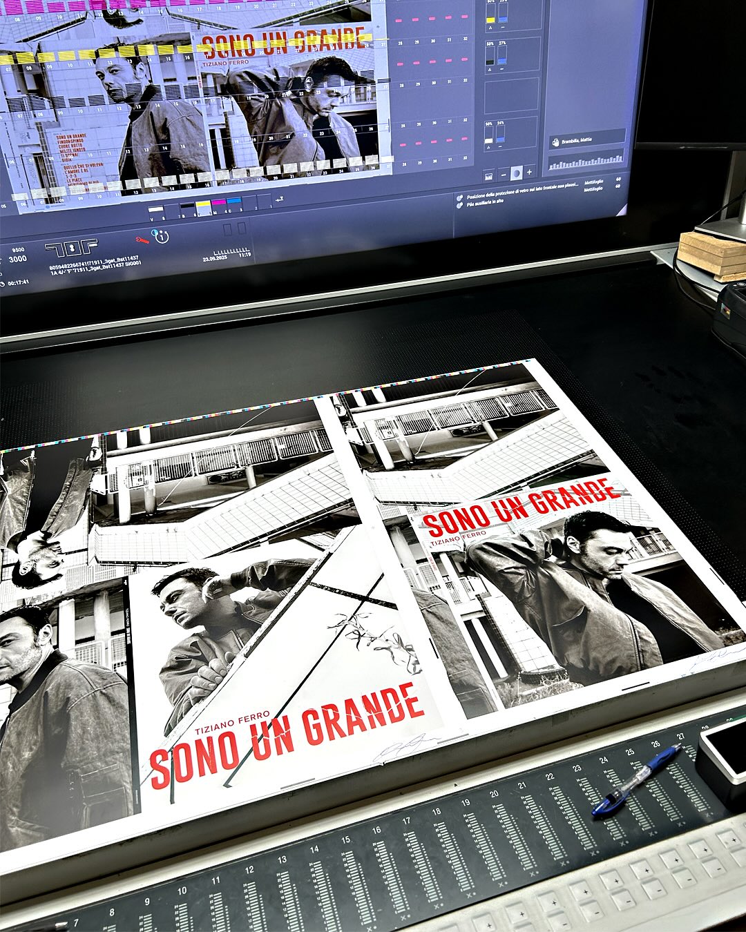Click the job name ending SIG001
The width and height of the screenshot is (746, 932).
click(x=95, y=267)
